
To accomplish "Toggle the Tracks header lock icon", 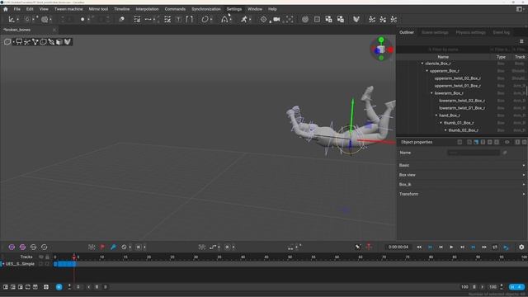I will tap(47, 257).
